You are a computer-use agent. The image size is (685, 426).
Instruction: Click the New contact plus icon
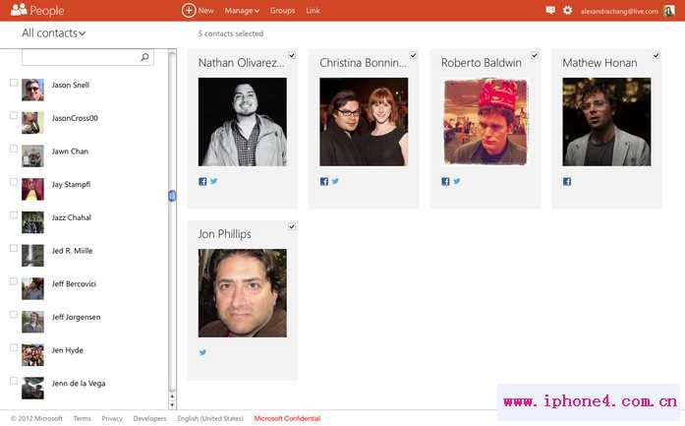(189, 10)
